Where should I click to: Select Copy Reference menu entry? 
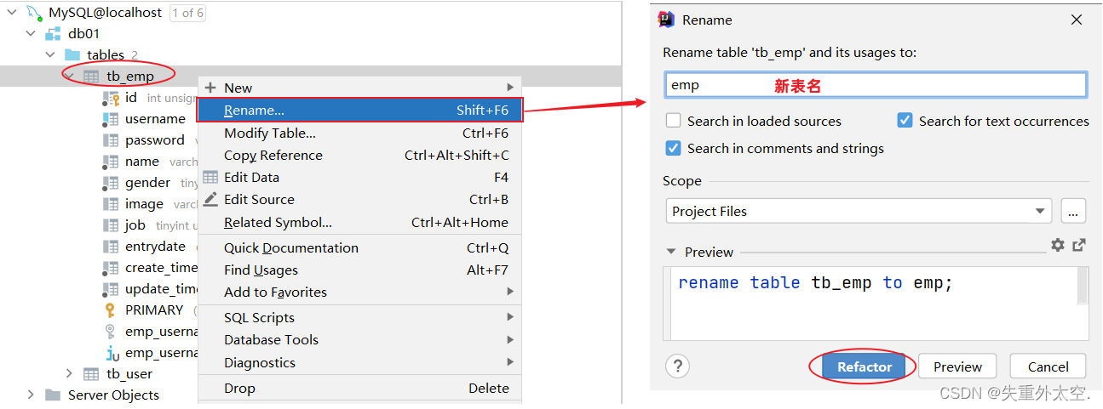tap(359, 155)
